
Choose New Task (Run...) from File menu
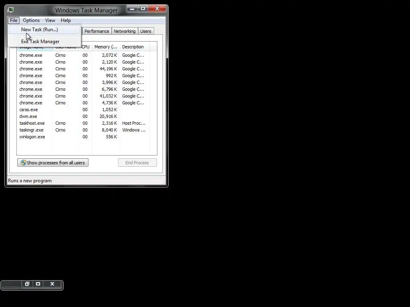coord(44,30)
